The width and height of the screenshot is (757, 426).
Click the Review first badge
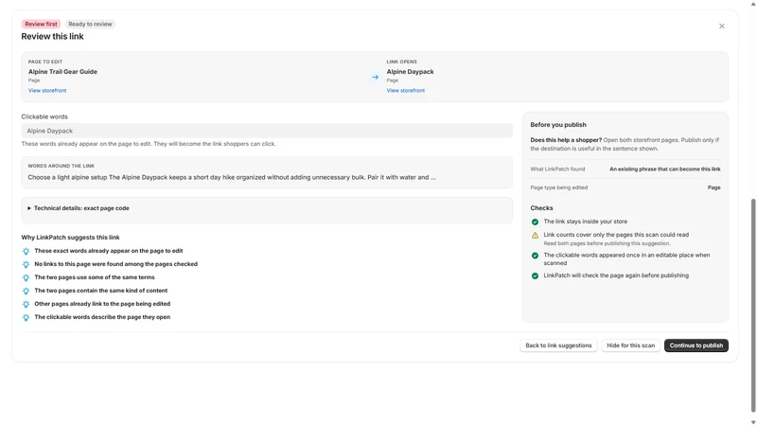(x=41, y=25)
